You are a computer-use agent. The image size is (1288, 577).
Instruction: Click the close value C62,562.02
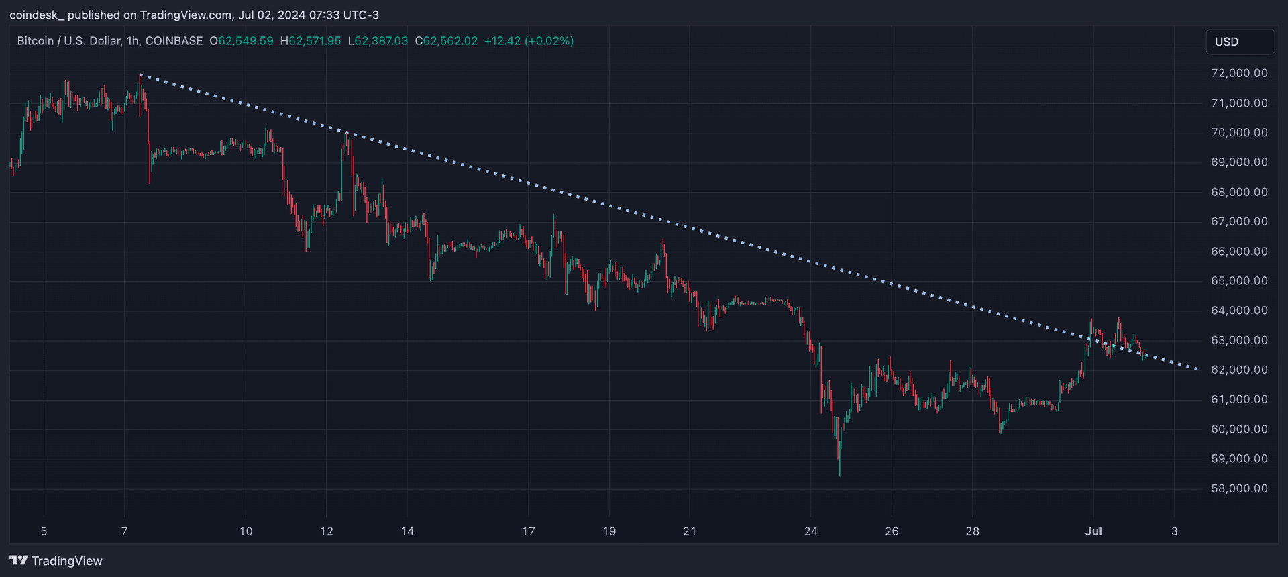pos(446,41)
